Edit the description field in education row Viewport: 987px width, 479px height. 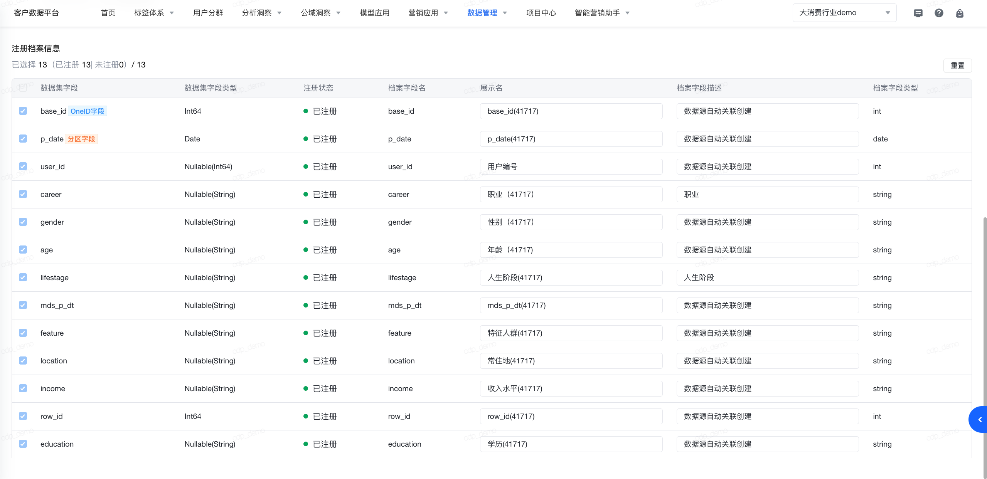[x=768, y=444]
